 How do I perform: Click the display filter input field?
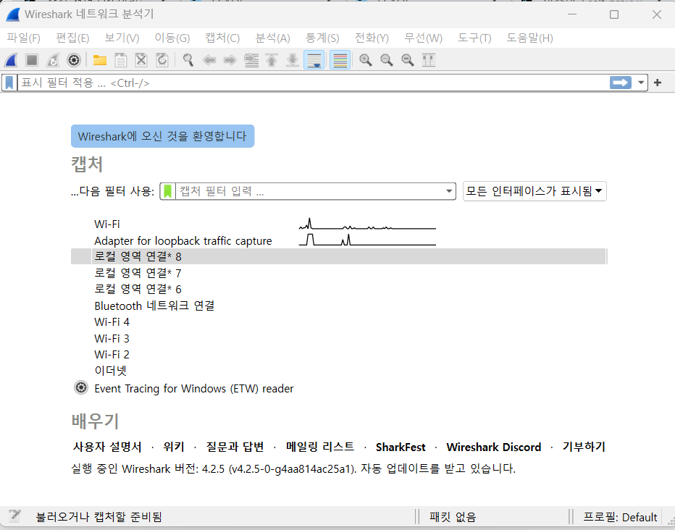coord(313,83)
